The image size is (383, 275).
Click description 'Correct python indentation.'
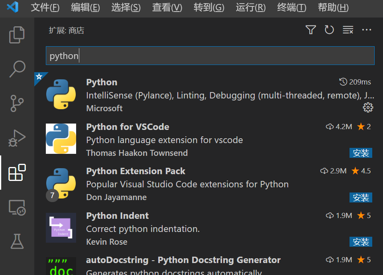coord(143,229)
